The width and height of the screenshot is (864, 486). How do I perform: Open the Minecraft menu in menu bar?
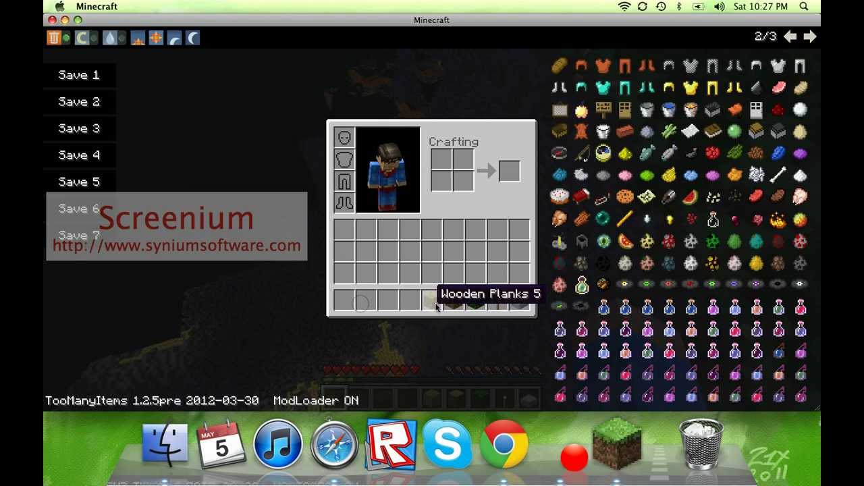click(x=97, y=7)
